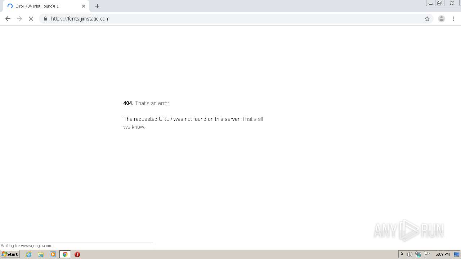461x259 pixels.
Task: Bookmark this page with the star
Action: (427, 19)
